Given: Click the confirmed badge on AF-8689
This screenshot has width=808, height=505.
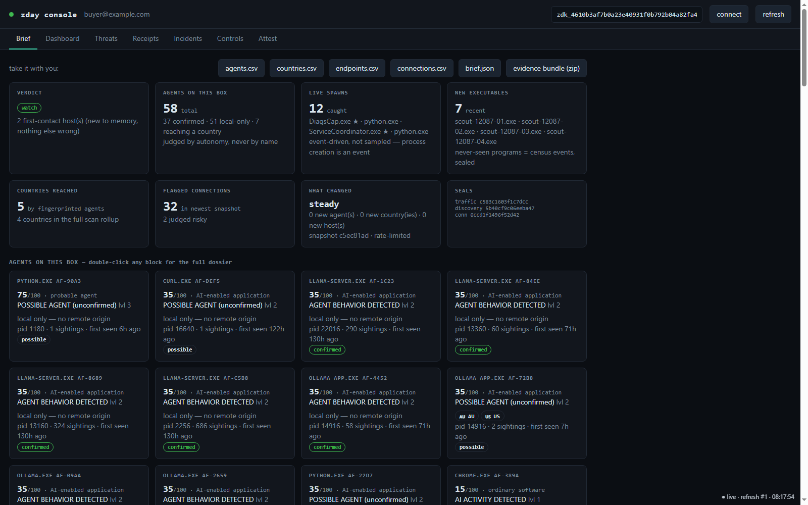Looking at the screenshot, I should coord(35,447).
